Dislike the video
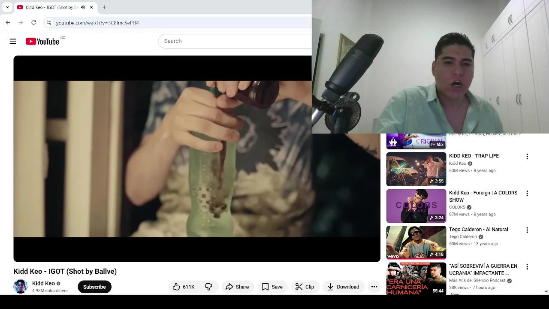 tap(208, 287)
